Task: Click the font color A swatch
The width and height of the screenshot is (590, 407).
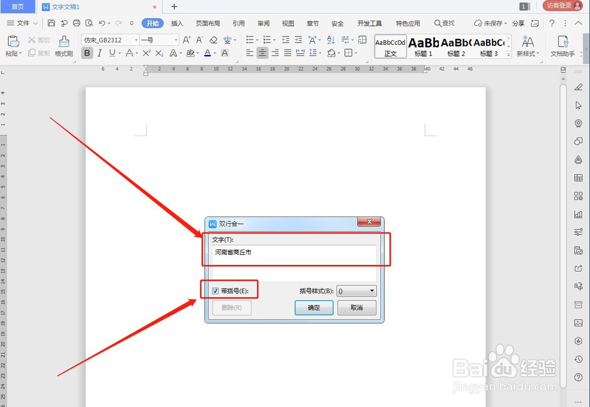Action: (207, 53)
